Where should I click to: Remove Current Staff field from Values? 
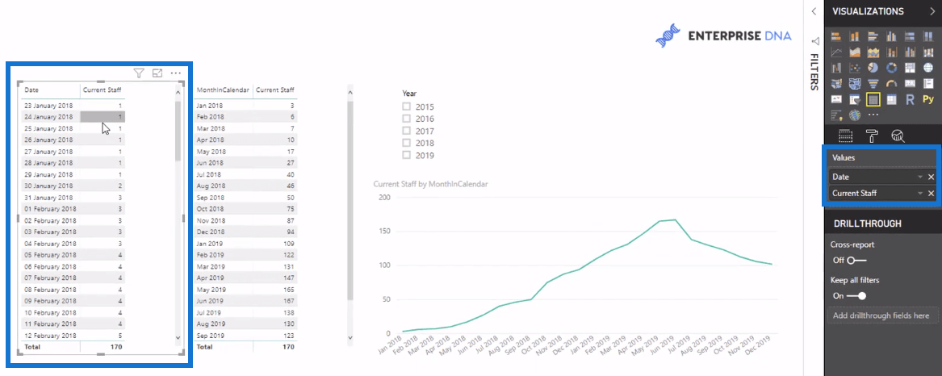click(932, 194)
